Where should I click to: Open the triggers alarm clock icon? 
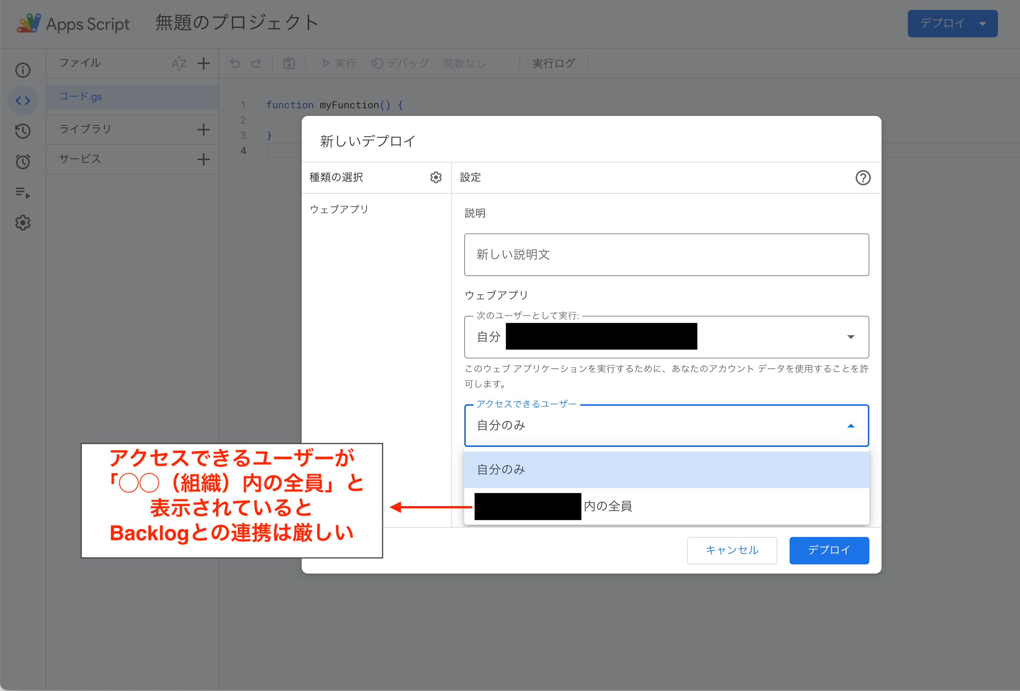pyautogui.click(x=23, y=161)
